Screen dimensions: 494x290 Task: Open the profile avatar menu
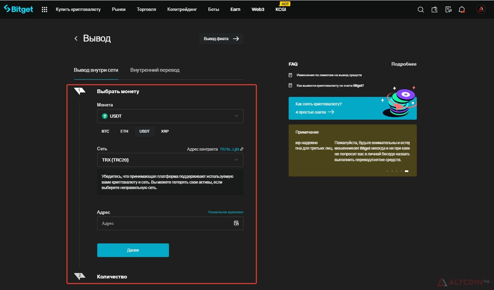(x=481, y=10)
